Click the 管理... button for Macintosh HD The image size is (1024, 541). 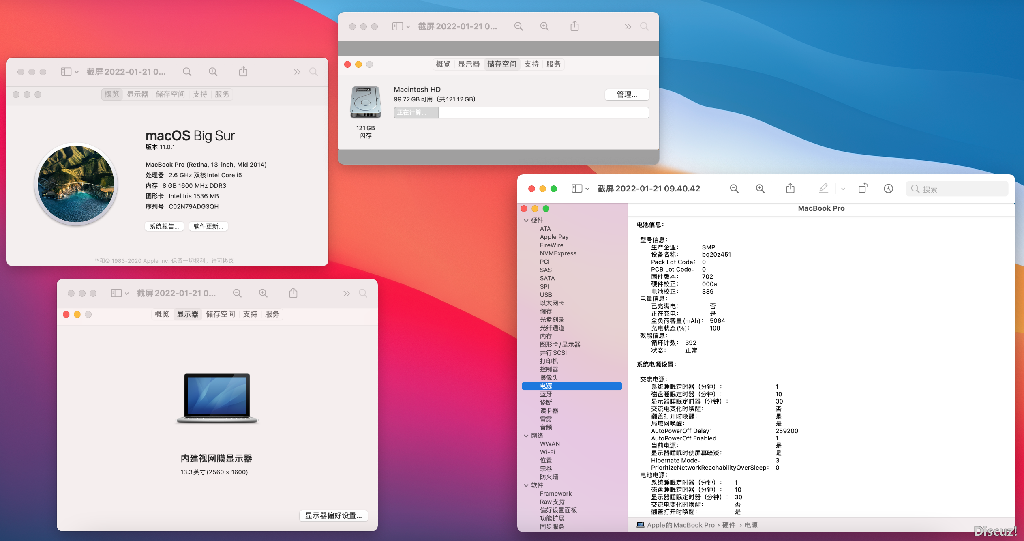(x=627, y=94)
